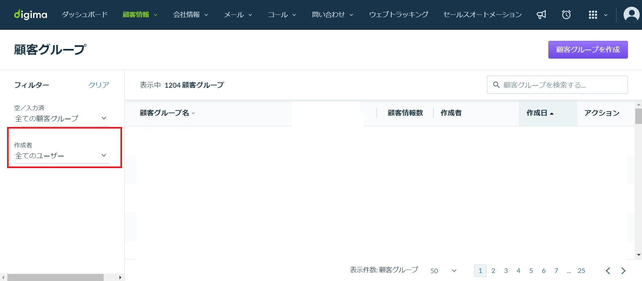The image size is (642, 281).
Task: Open the 会社情報 menu
Action: pos(191,15)
